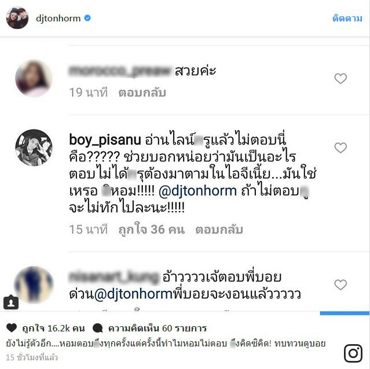Open djtonhorm profile username in header
The width and height of the screenshot is (370, 369).
[58, 18]
